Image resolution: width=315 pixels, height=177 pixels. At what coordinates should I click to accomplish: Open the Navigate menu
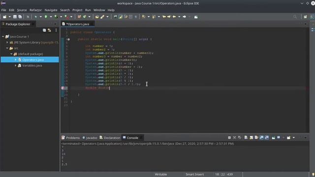point(51,10)
